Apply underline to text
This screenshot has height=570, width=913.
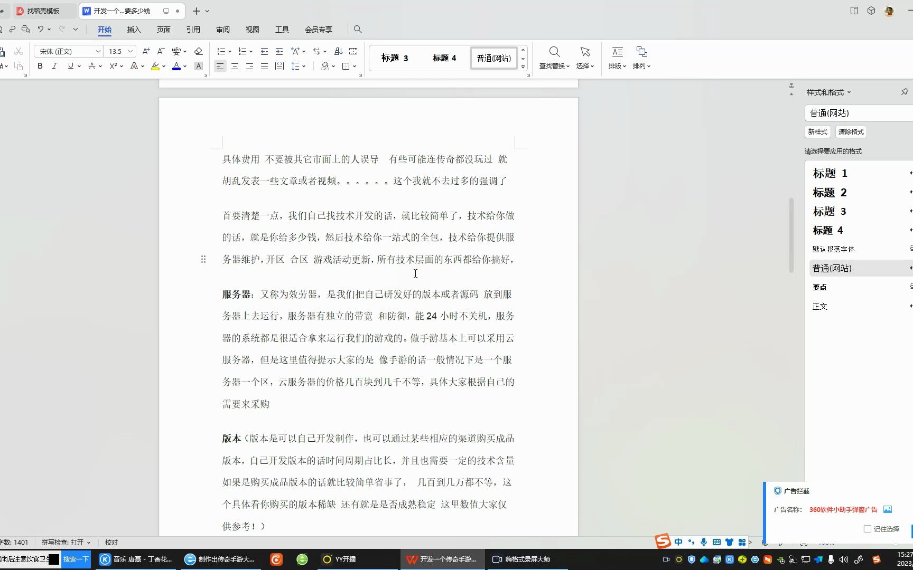(x=70, y=66)
